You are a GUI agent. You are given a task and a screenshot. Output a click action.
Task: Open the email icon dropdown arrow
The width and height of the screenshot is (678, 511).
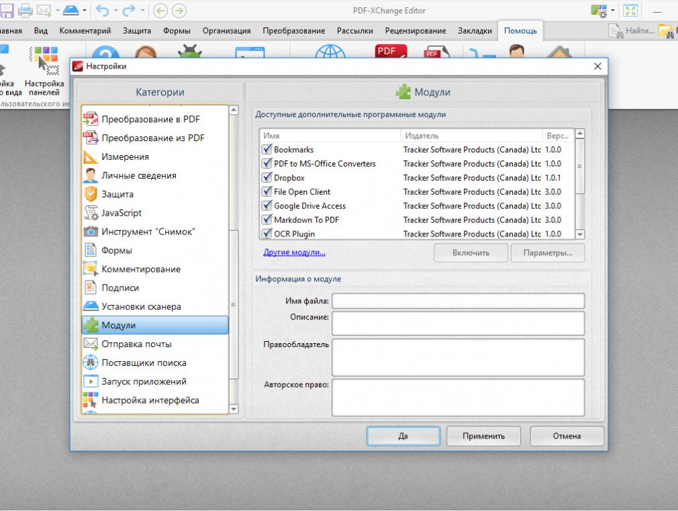click(57, 10)
